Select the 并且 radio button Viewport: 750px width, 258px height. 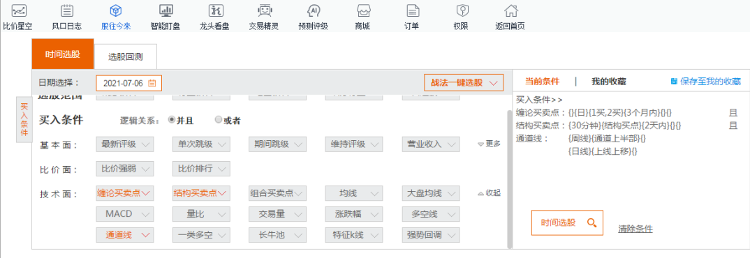[172, 121]
